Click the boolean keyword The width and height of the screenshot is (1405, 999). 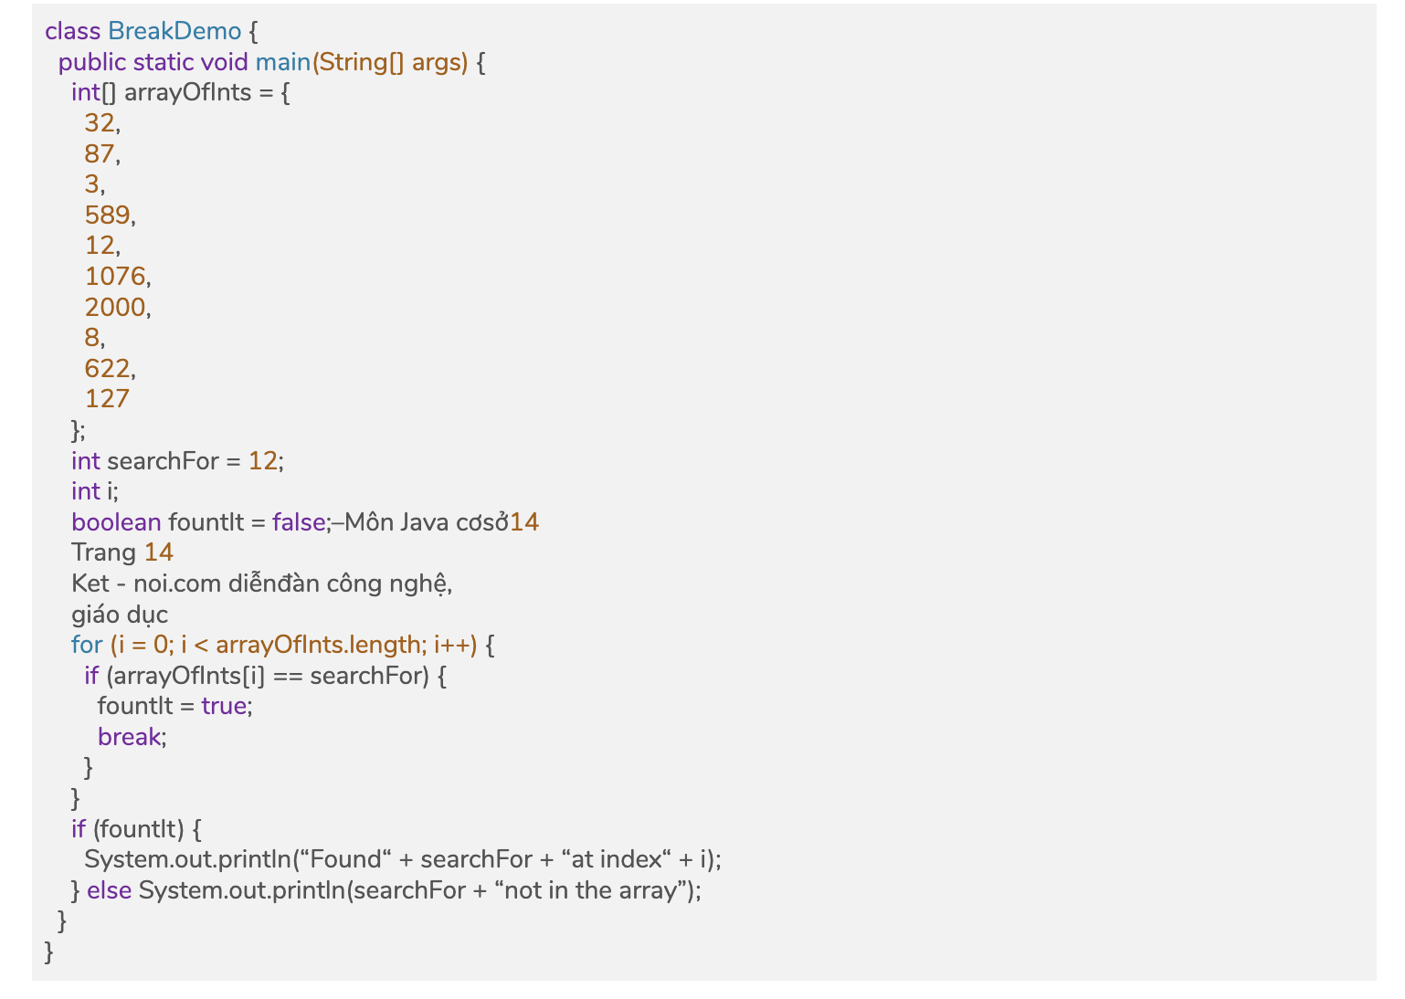coord(116,522)
